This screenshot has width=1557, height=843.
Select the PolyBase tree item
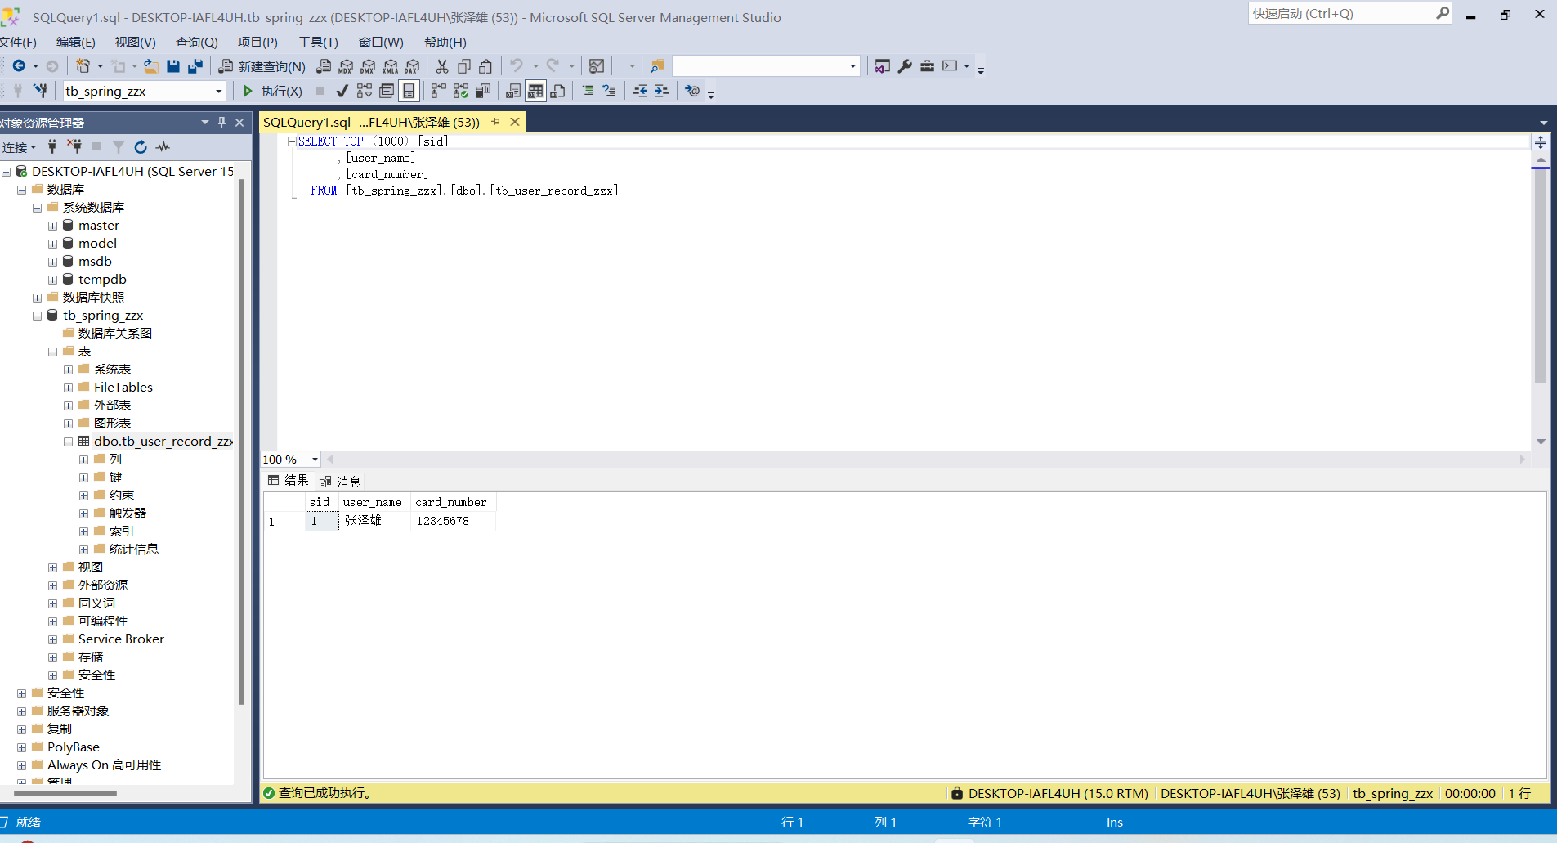point(74,747)
